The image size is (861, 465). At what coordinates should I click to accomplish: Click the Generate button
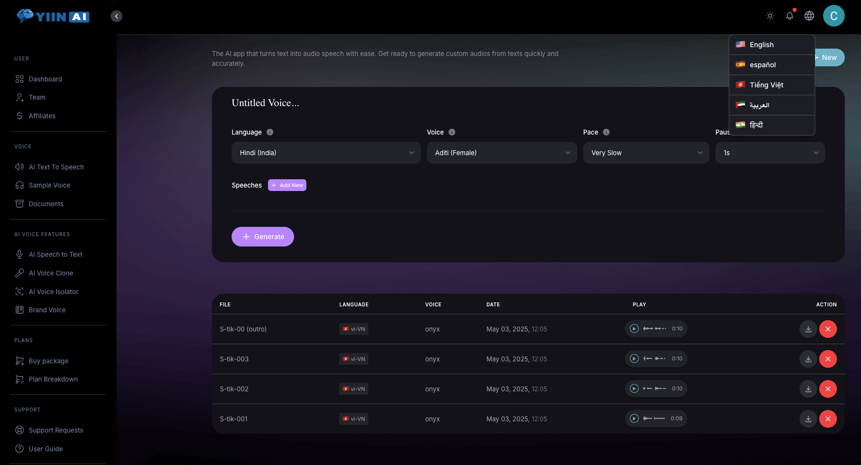(x=263, y=237)
